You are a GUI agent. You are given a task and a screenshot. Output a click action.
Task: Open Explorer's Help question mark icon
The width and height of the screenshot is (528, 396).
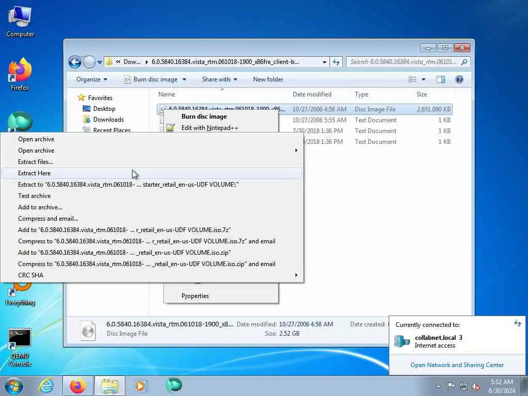tap(459, 79)
